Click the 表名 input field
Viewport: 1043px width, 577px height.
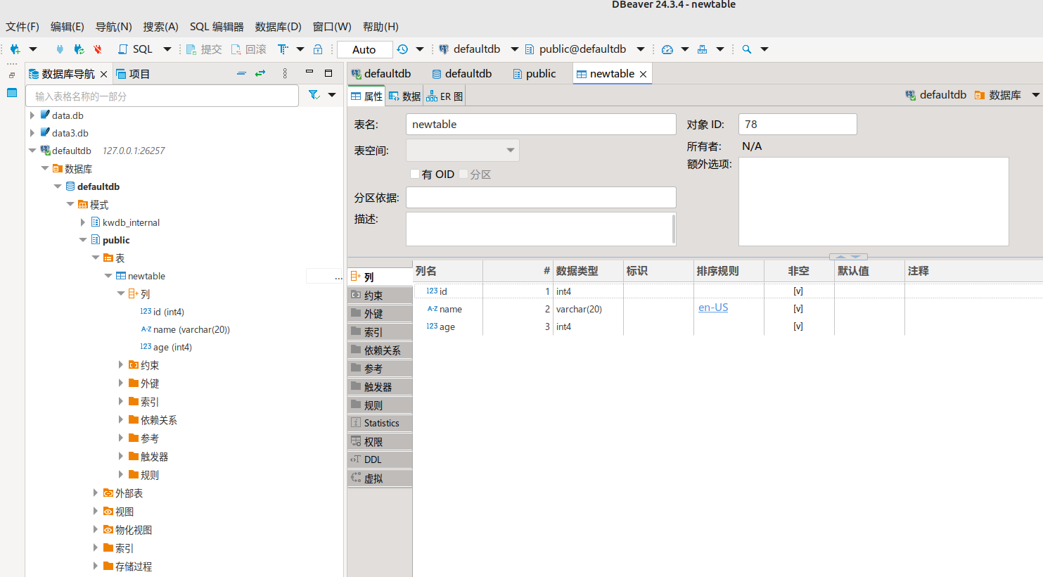541,125
